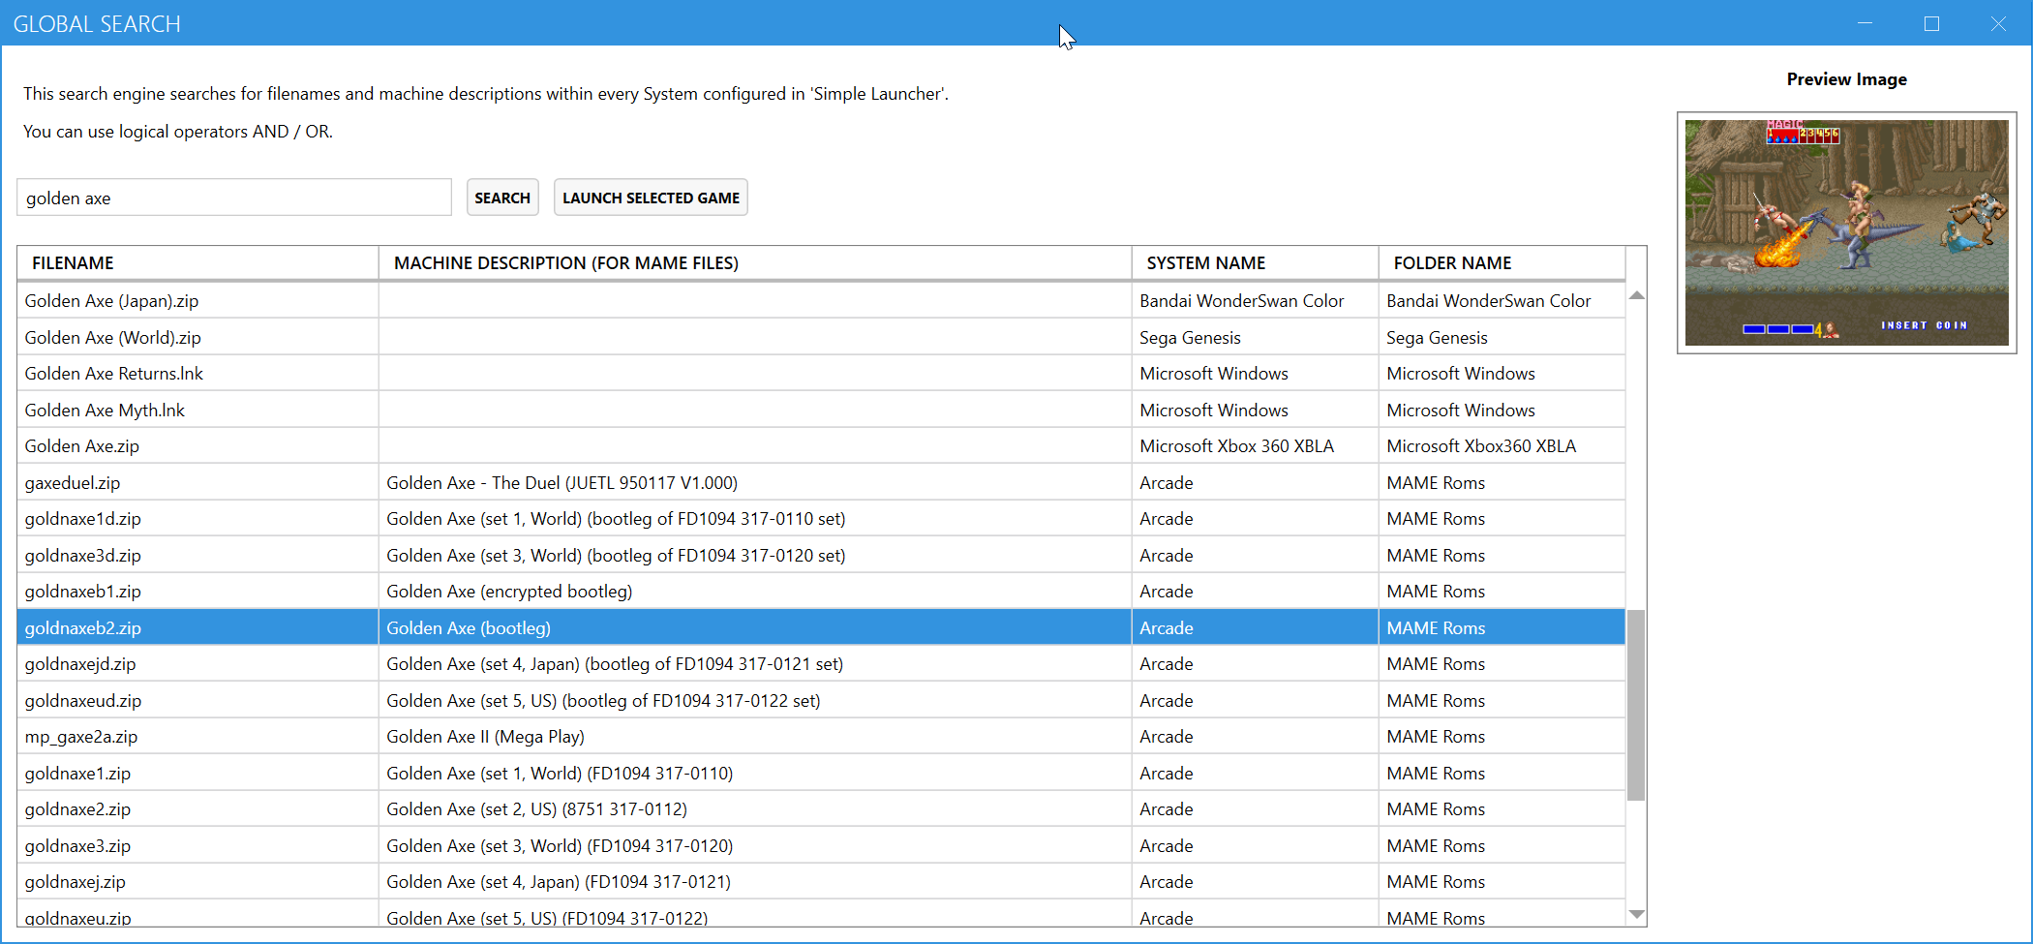Click Sega Genesis folder name cell

[x=1502, y=338]
